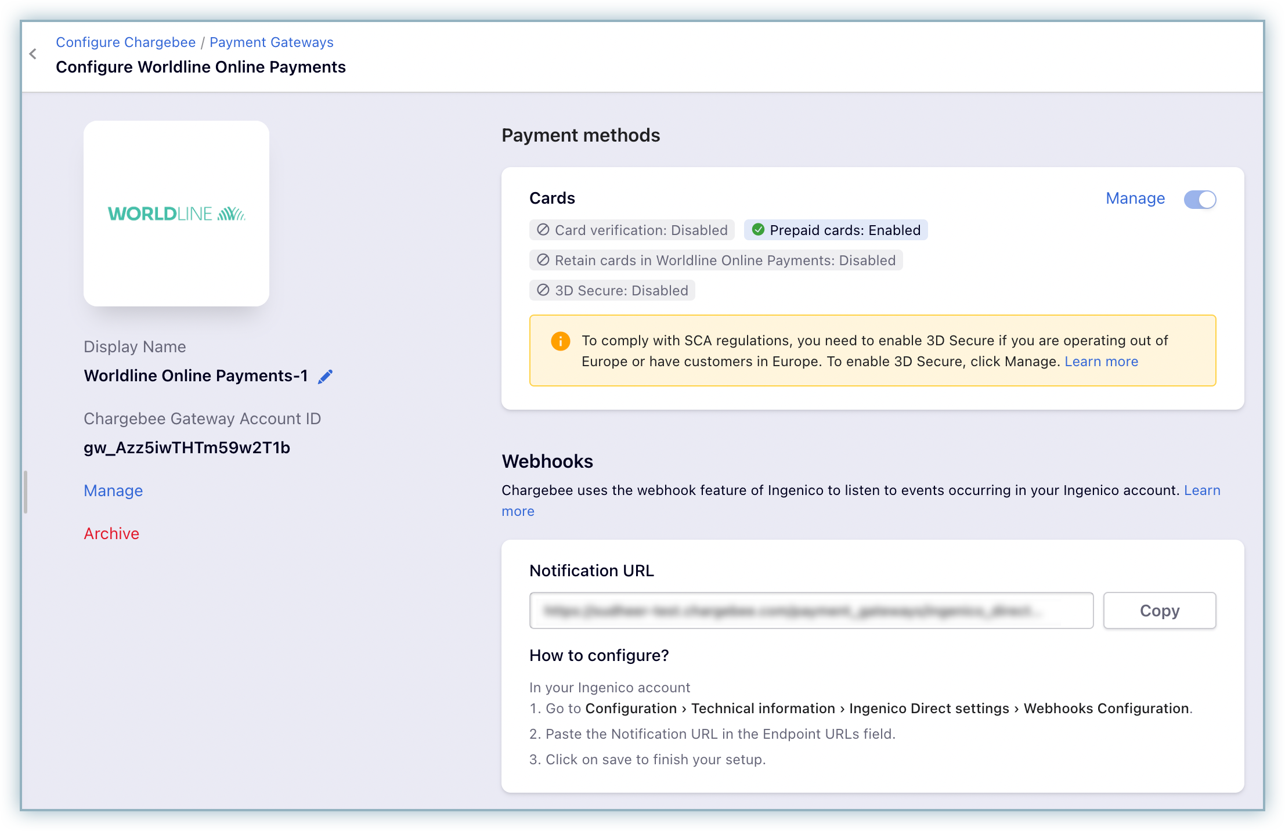
Task: Click Retain cards in Worldline Online Payments badge
Action: (716, 260)
